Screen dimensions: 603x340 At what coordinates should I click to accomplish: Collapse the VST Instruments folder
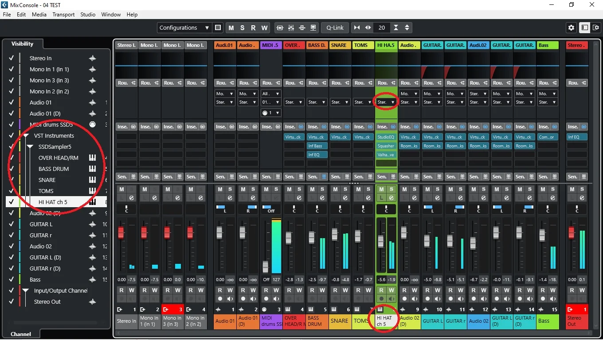[x=26, y=136]
